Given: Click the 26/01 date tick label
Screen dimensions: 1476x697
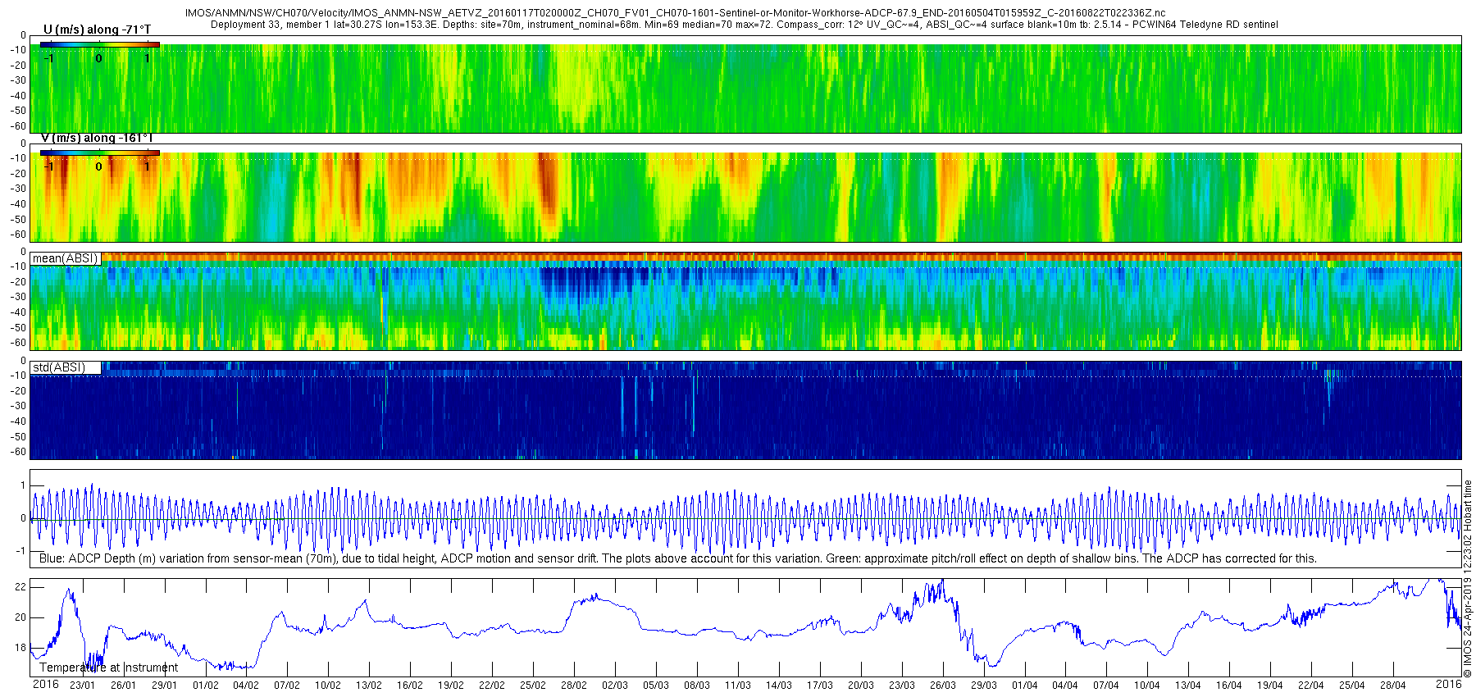Looking at the screenshot, I should pos(123,686).
